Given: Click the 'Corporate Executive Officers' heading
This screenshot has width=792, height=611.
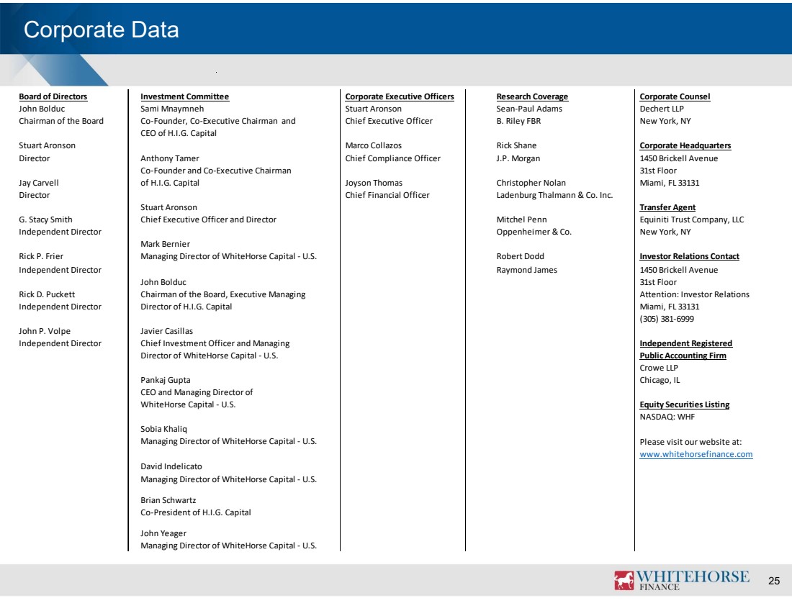Looking at the screenshot, I should 400,96.
